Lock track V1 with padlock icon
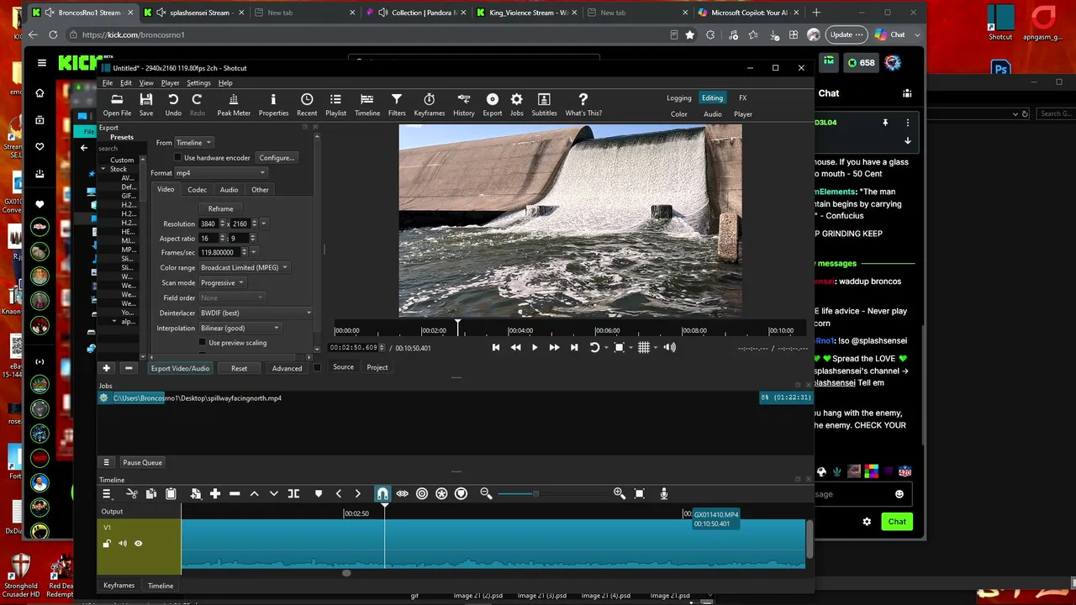The width and height of the screenshot is (1076, 605). click(107, 544)
